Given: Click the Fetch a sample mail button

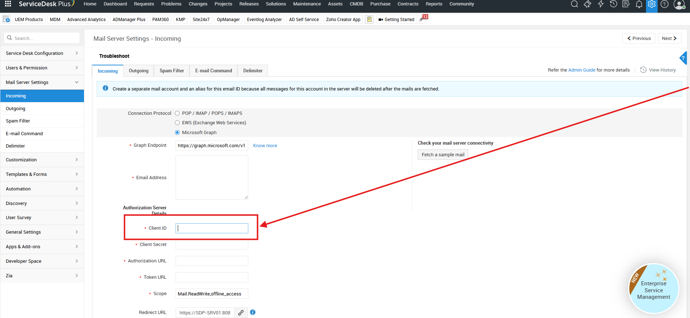Looking at the screenshot, I should pyautogui.click(x=443, y=155).
